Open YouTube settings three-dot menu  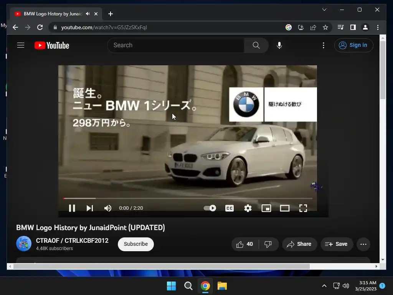click(x=324, y=45)
